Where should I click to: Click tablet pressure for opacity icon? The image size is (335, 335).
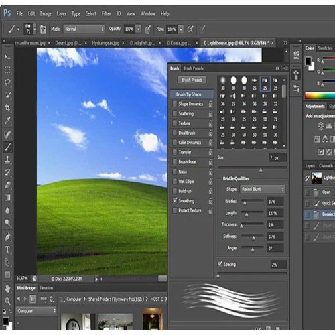pos(147,29)
